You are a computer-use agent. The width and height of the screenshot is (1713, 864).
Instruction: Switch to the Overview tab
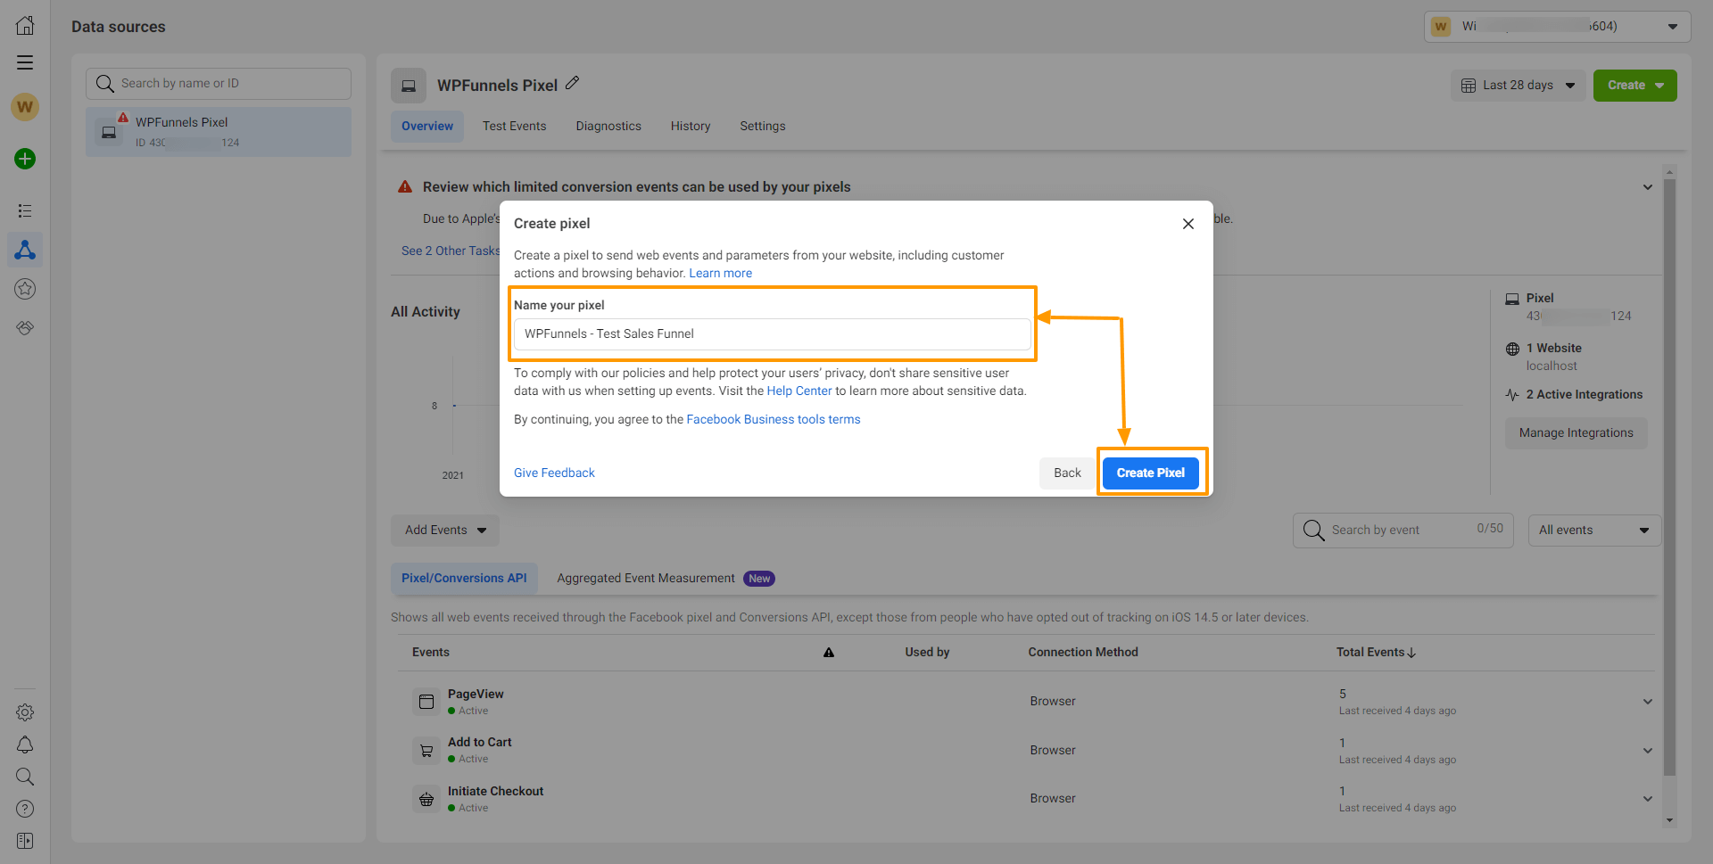tap(427, 127)
